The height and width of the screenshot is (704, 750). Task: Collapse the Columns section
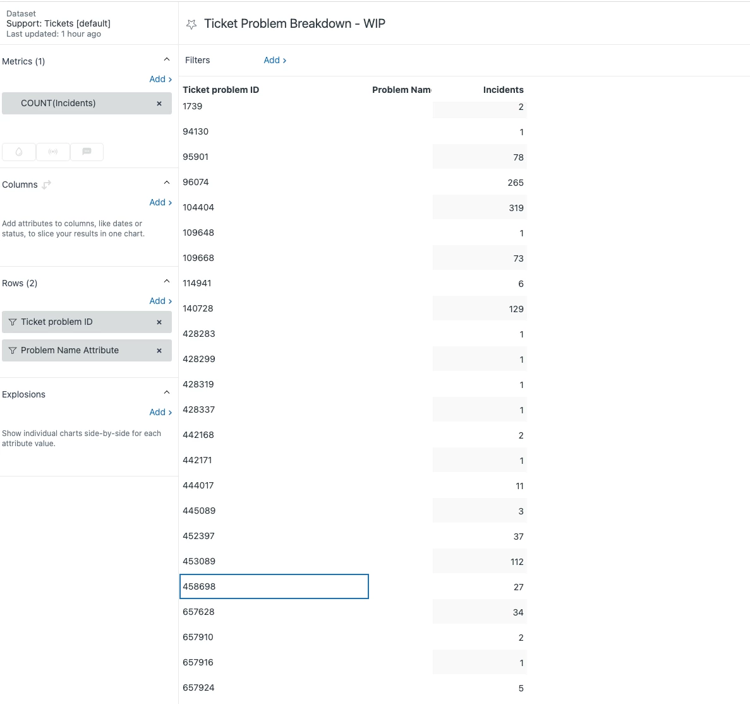tap(166, 183)
